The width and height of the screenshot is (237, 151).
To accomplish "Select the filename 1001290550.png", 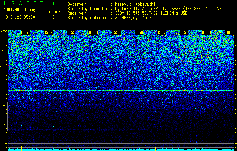I will coord(20,10).
